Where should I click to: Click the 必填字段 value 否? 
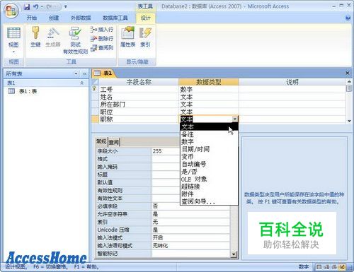click(190, 206)
